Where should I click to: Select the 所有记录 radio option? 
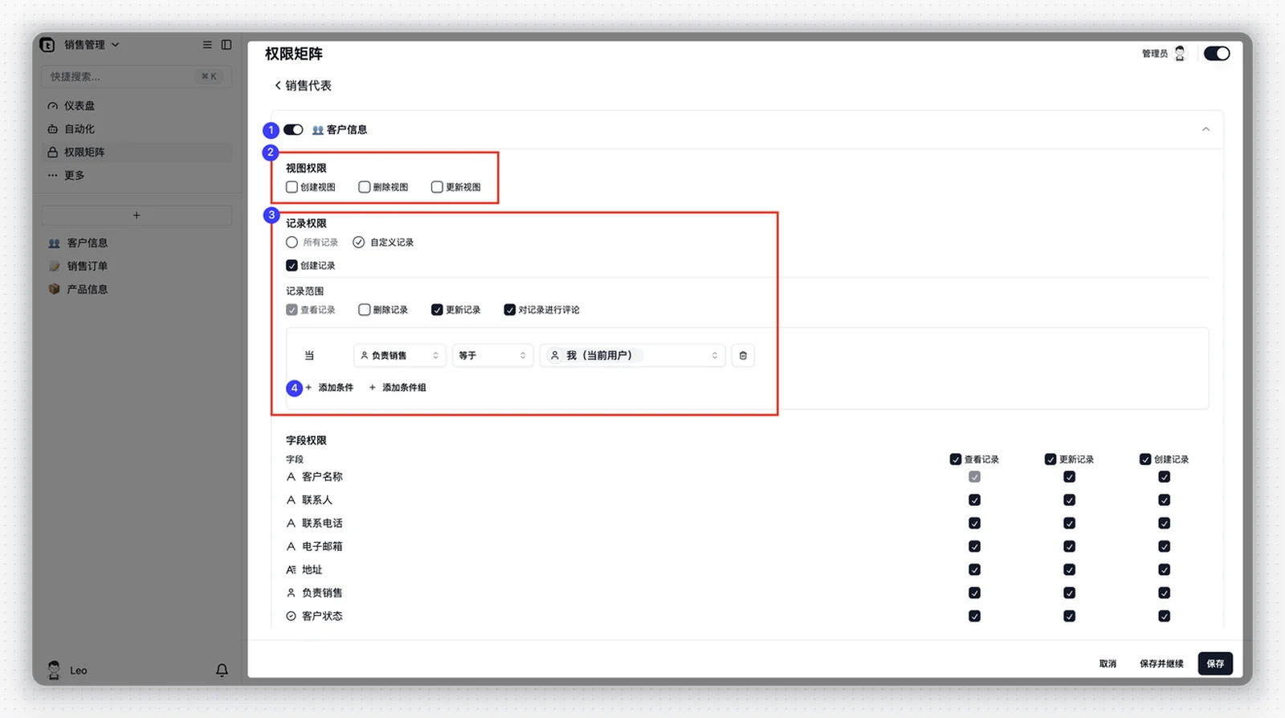(292, 243)
